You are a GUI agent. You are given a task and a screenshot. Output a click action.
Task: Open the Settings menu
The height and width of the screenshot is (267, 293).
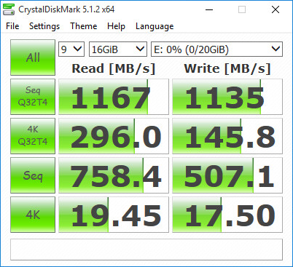[44, 26]
